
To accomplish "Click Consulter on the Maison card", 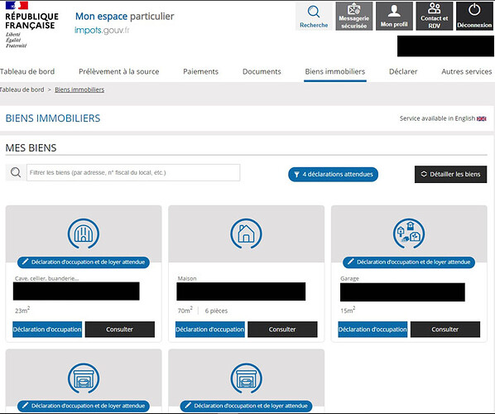I will pos(282,330).
